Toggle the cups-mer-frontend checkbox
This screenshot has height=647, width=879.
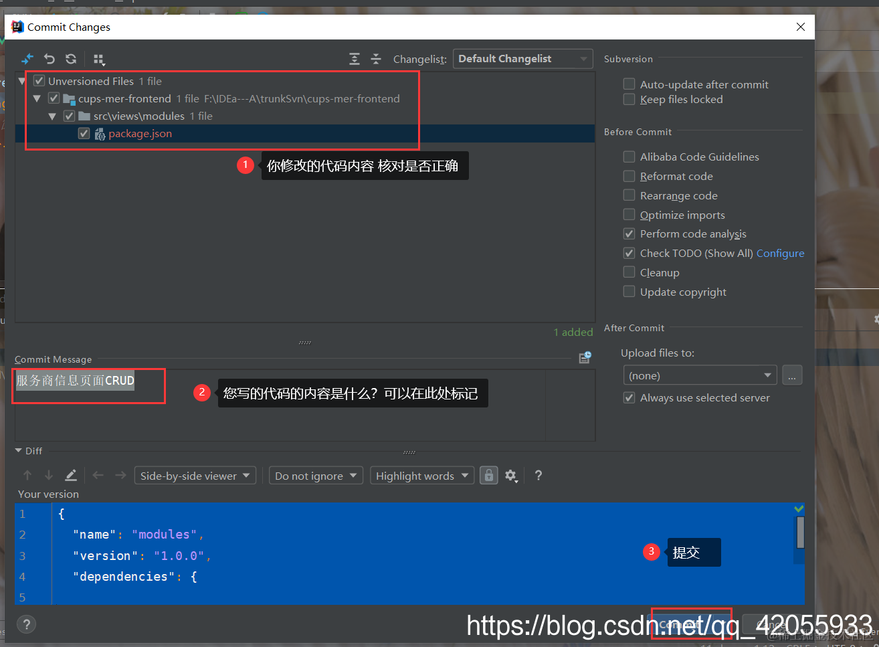click(x=54, y=98)
